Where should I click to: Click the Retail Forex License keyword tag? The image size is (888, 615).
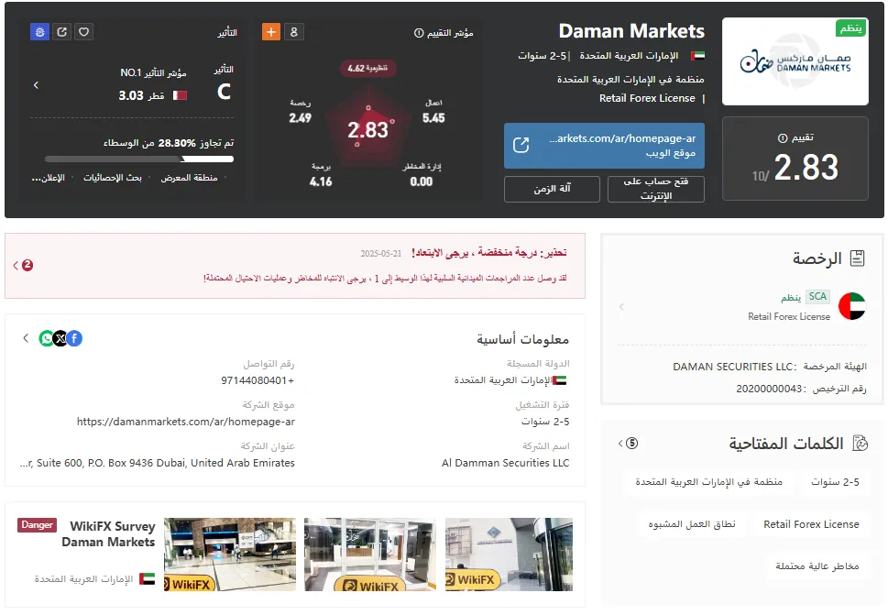[811, 524]
